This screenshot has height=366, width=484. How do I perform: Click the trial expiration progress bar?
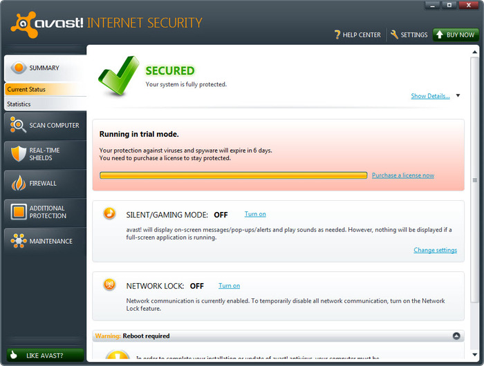coord(233,175)
